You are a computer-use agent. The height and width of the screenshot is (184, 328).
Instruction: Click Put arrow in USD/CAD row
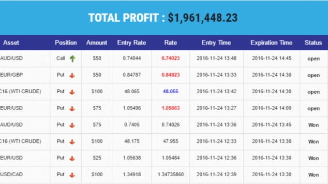[72, 175]
